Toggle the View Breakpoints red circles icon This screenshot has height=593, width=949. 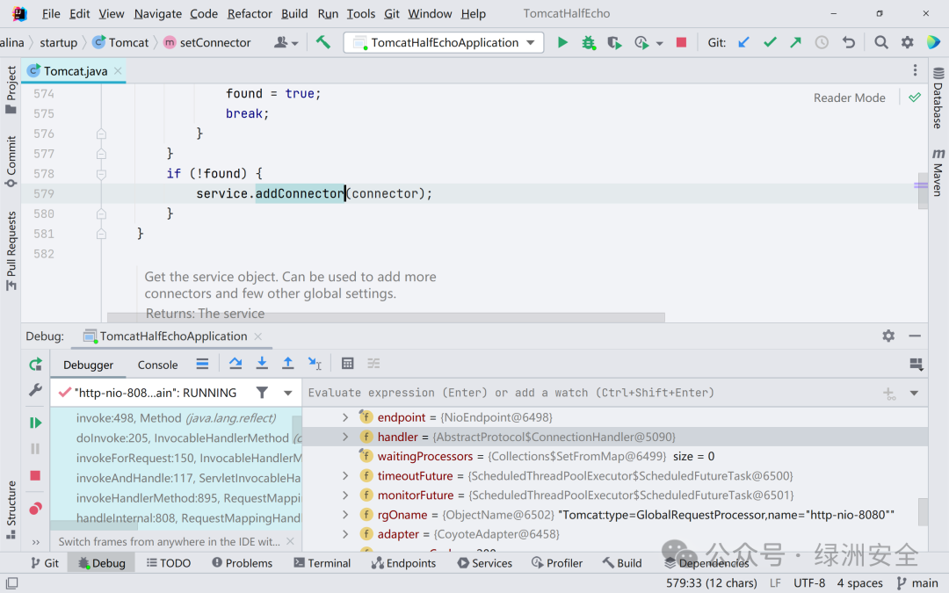coord(36,509)
